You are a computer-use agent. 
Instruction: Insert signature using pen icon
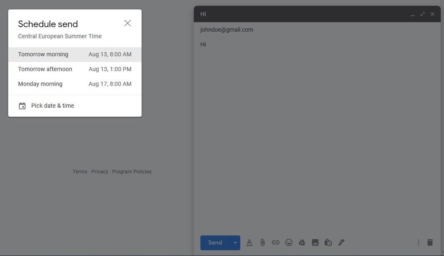[342, 243]
